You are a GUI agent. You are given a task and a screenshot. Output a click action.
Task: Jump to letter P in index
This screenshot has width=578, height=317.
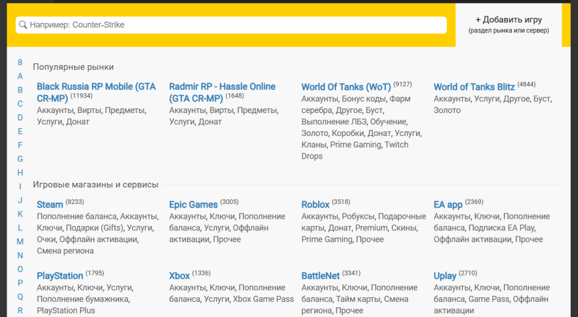[20, 283]
